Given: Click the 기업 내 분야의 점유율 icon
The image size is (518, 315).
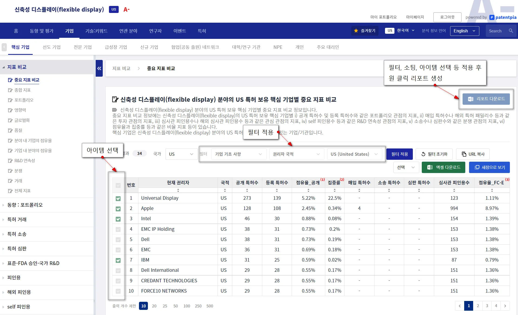Looking at the screenshot, I should pyautogui.click(x=10, y=151).
